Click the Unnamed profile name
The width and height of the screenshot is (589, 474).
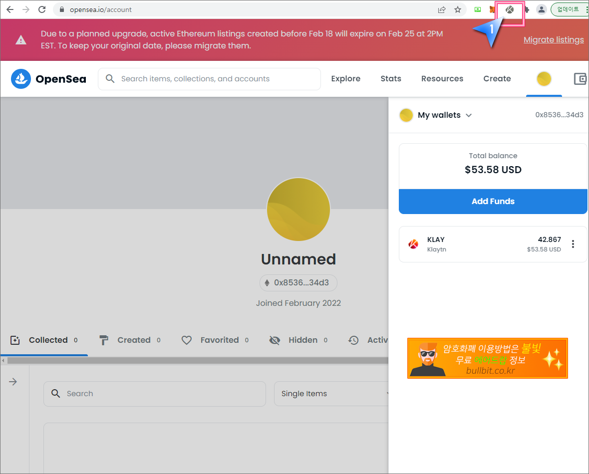tap(298, 259)
